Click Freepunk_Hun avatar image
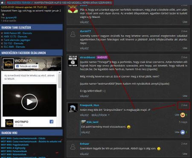 click(73, 108)
